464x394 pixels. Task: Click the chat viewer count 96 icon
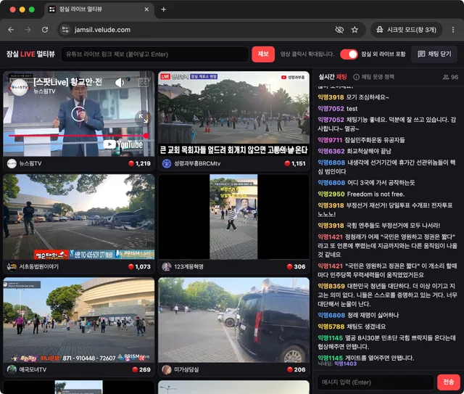(x=450, y=77)
